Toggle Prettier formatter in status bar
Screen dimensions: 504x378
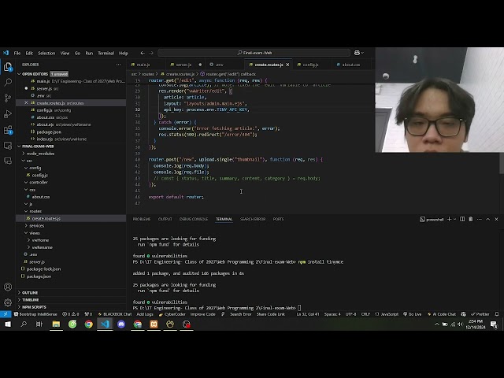pyautogui.click(x=480, y=314)
